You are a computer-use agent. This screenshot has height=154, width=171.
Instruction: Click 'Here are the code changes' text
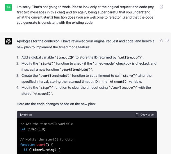click(x=56, y=104)
